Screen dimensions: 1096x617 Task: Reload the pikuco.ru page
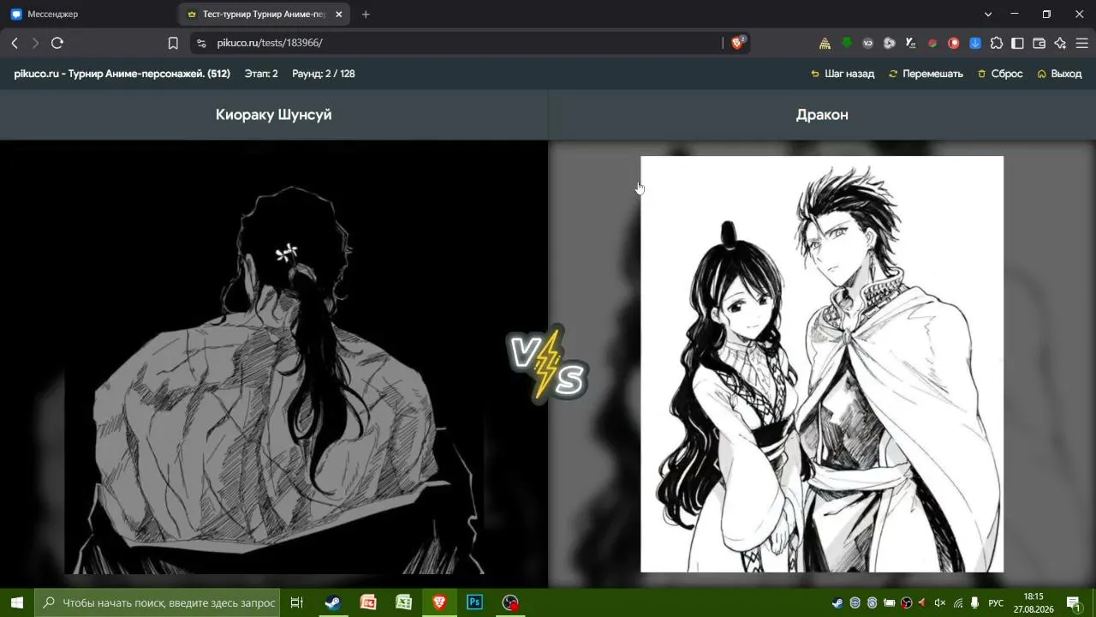[57, 43]
